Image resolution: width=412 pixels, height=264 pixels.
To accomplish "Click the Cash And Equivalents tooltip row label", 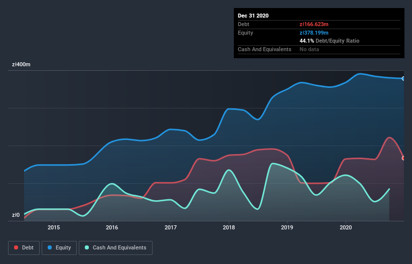I will pos(264,49).
